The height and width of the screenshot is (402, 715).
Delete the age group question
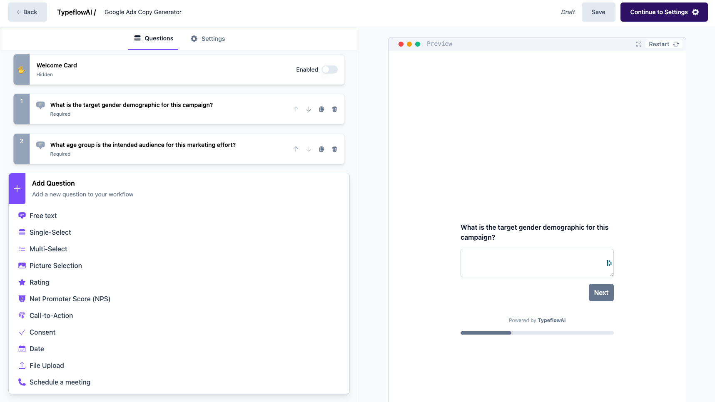tap(334, 149)
